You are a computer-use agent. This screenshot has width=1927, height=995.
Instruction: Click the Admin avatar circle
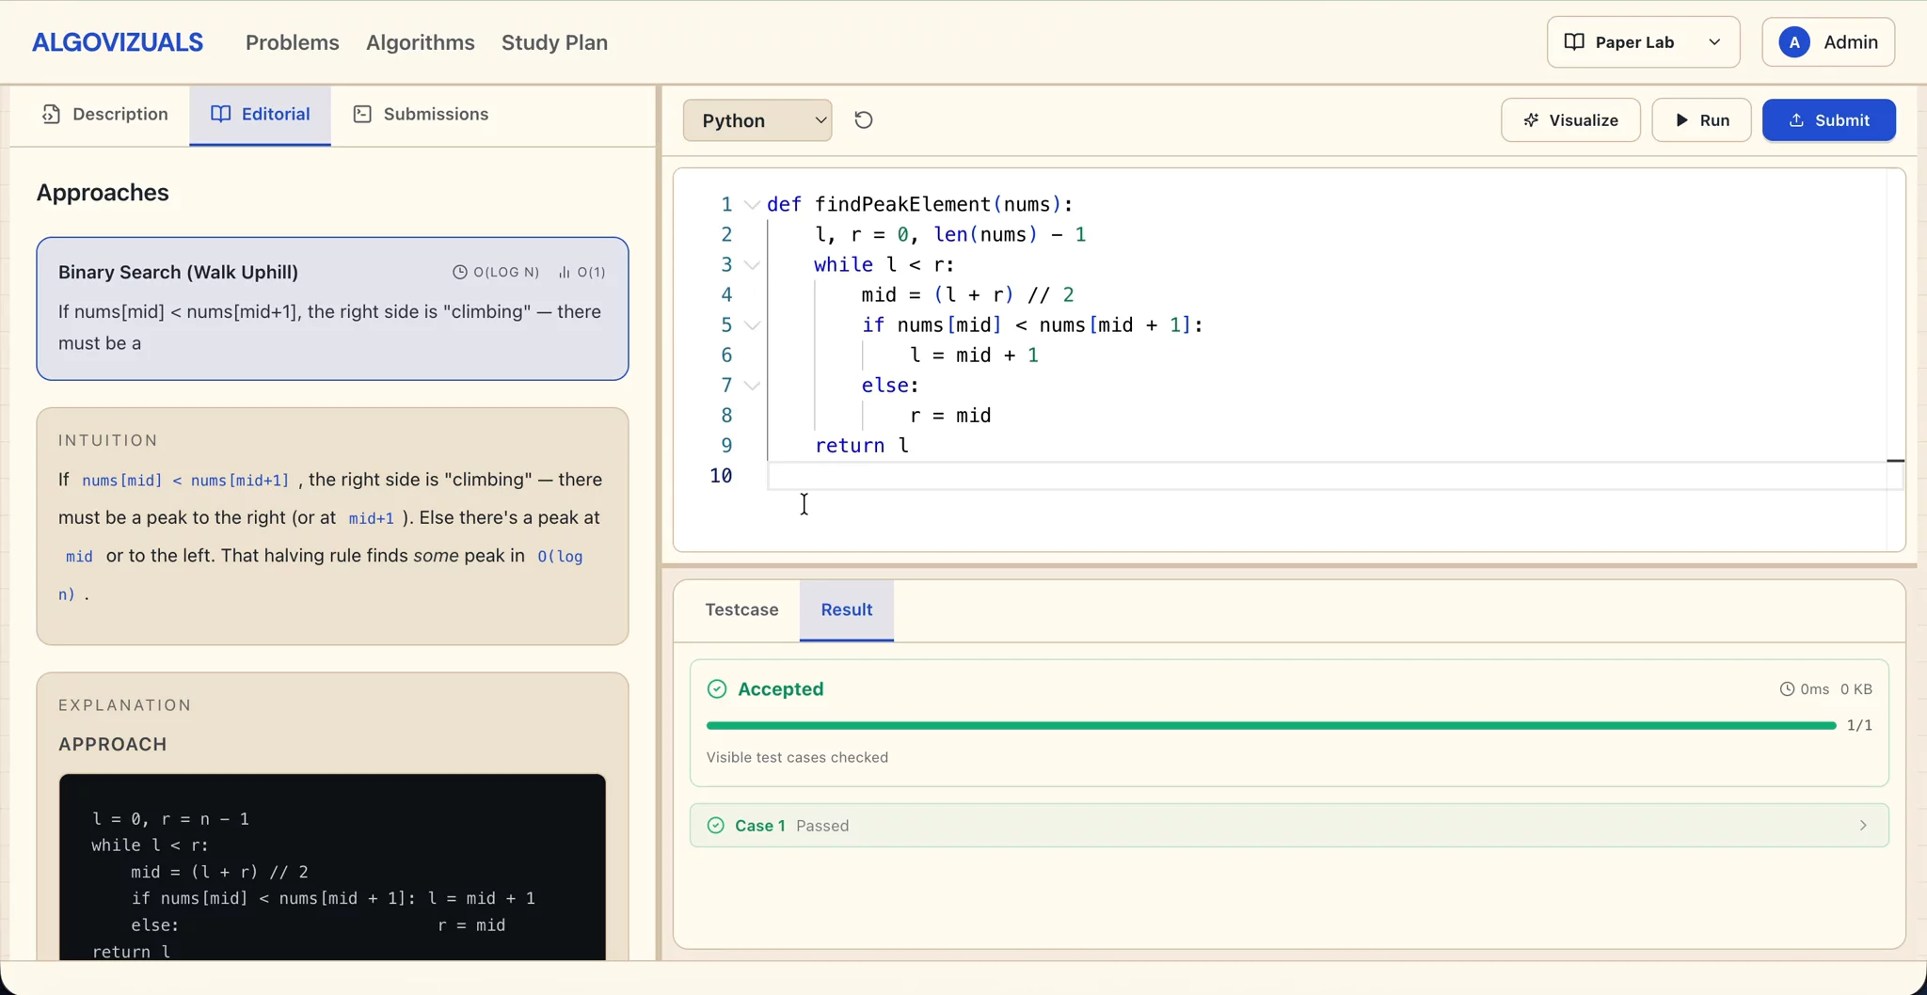point(1794,42)
